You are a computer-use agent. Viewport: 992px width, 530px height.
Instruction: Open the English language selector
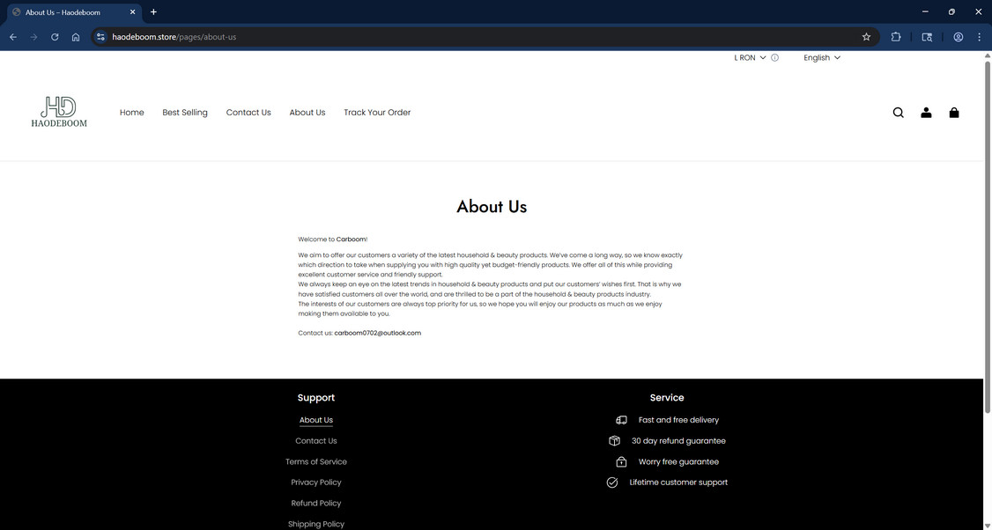pyautogui.click(x=819, y=58)
